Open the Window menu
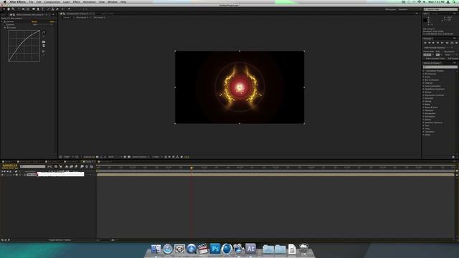Screen dimensions: 459x258 (113, 2)
